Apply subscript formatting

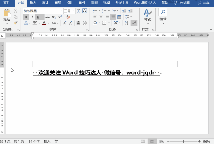54,17
